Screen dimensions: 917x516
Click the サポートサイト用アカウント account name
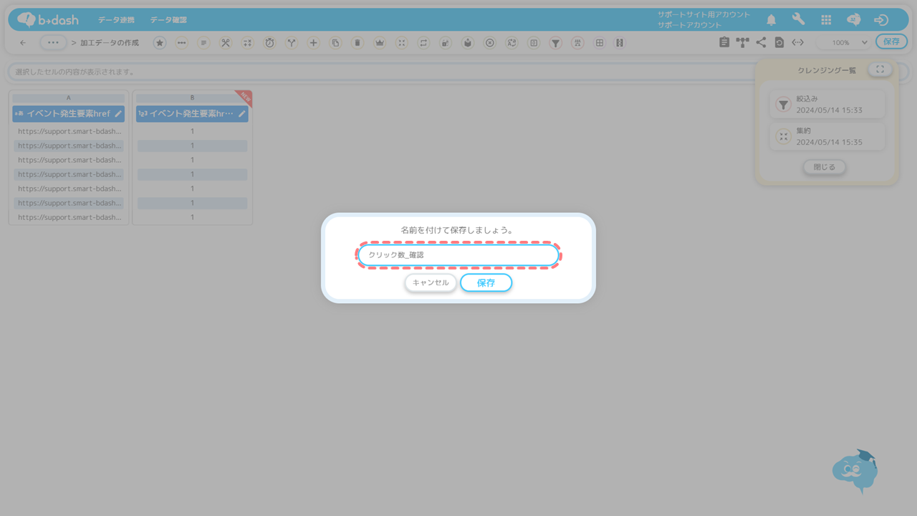(704, 14)
